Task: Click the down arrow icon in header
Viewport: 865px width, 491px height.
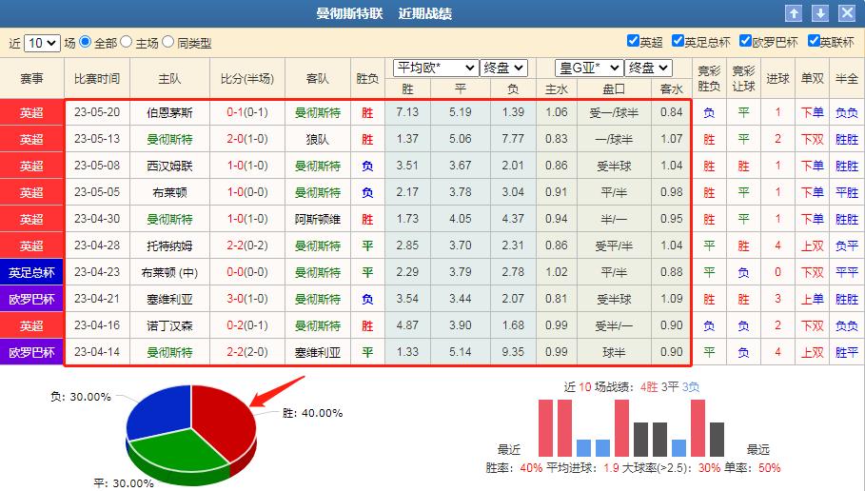Action: pyautogui.click(x=820, y=13)
